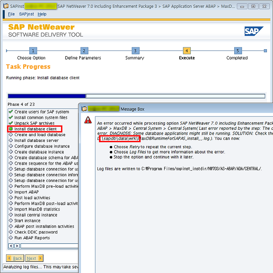Click the phase list horizontal scrollbar track
The height and width of the screenshot is (273, 273).
click(x=49, y=246)
